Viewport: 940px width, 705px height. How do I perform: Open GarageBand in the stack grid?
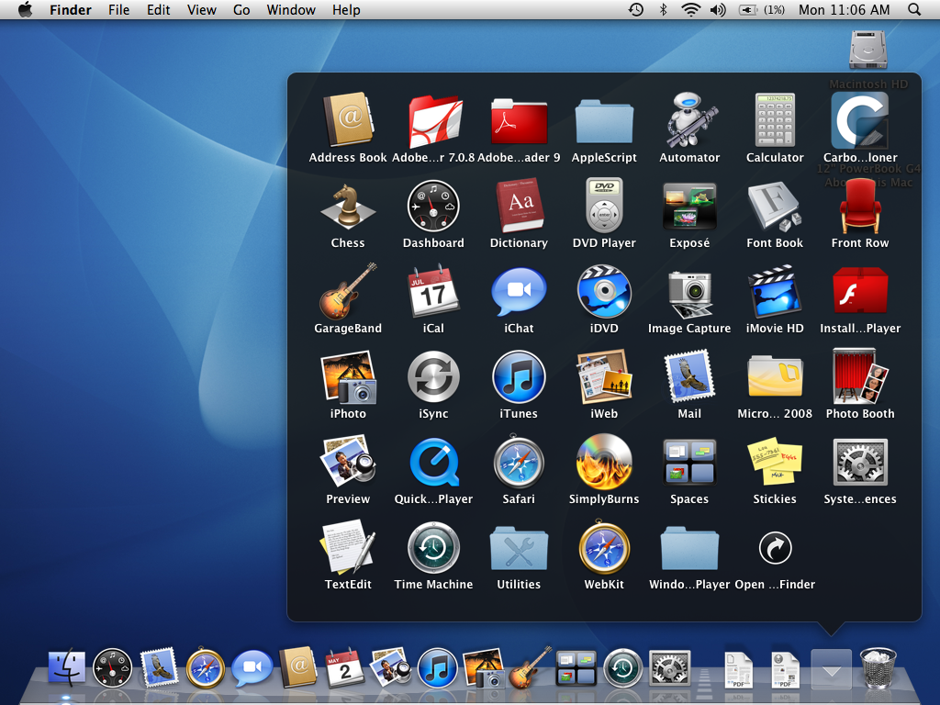(348, 291)
